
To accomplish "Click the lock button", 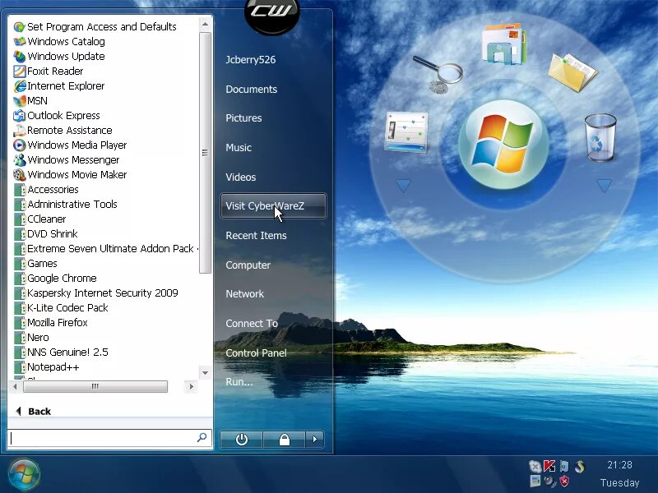I will tap(284, 440).
